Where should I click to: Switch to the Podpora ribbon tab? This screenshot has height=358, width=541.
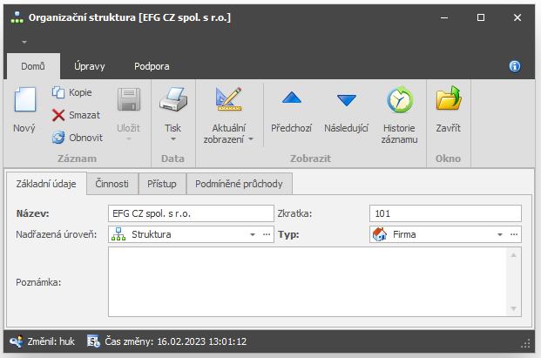point(152,66)
